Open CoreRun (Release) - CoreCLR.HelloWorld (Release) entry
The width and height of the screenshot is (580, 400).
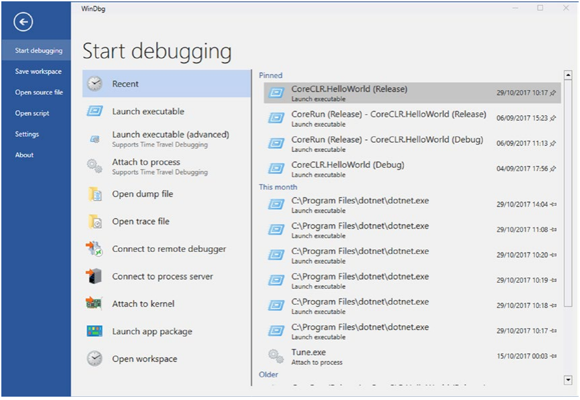point(412,118)
